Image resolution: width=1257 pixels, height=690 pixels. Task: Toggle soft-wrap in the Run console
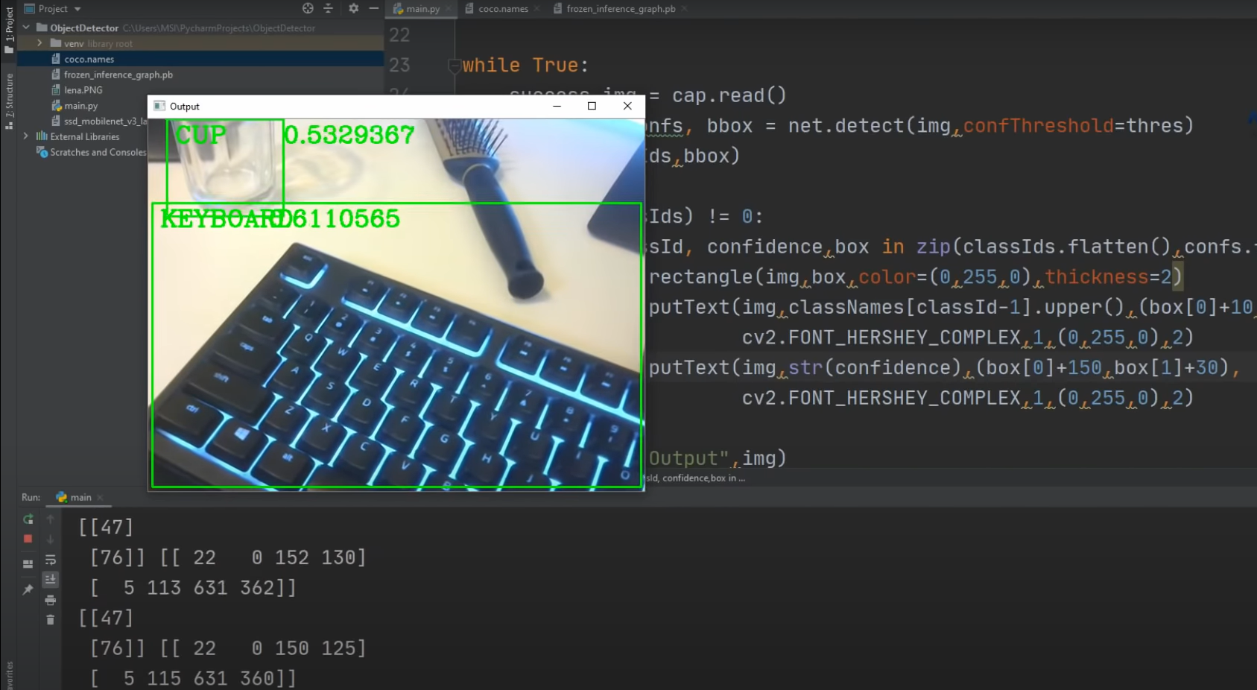(x=51, y=559)
